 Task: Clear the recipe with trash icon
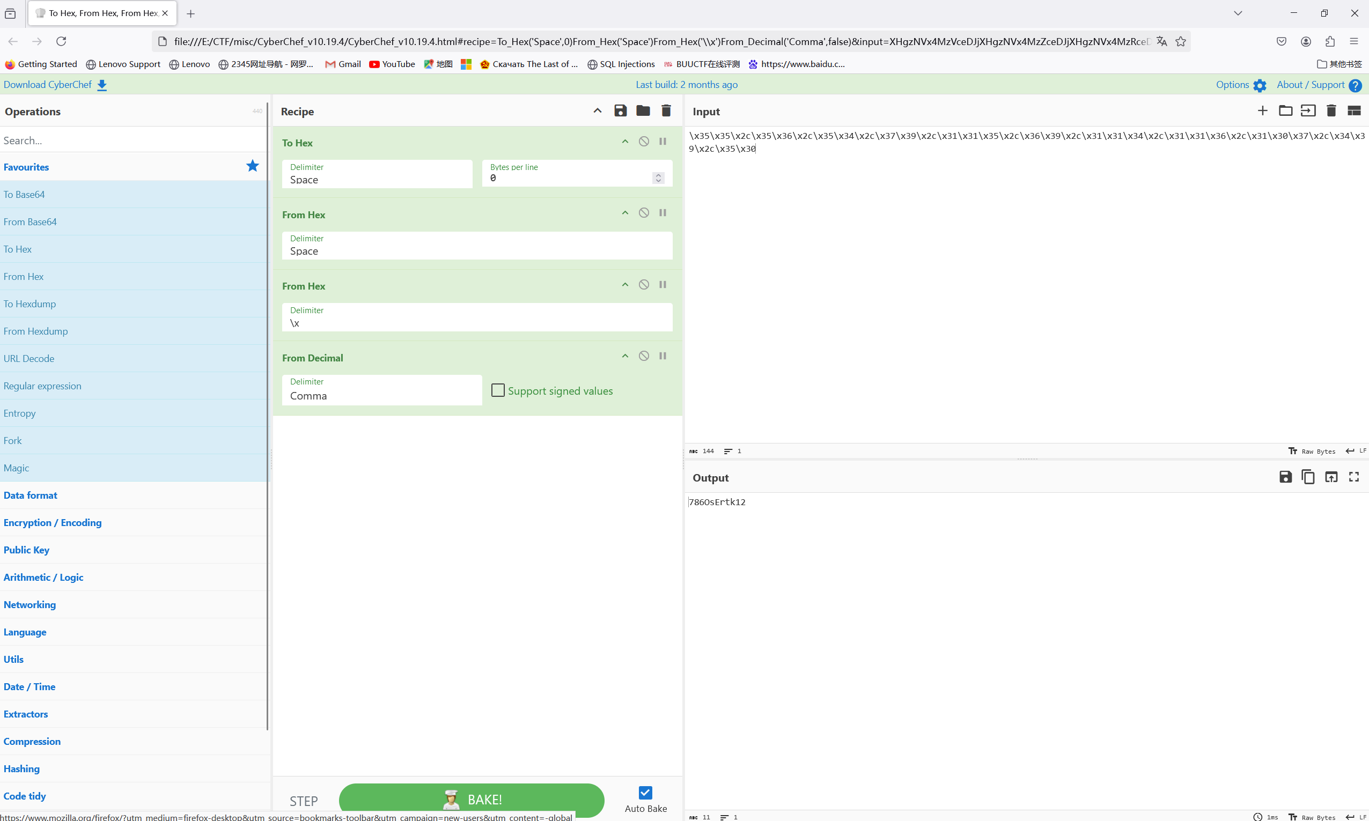point(666,110)
